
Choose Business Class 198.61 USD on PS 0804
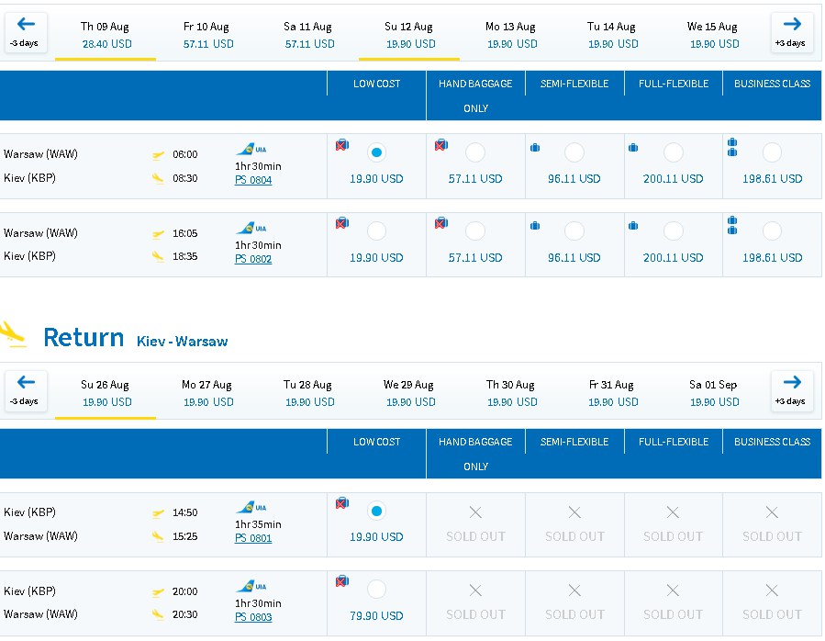click(x=772, y=152)
